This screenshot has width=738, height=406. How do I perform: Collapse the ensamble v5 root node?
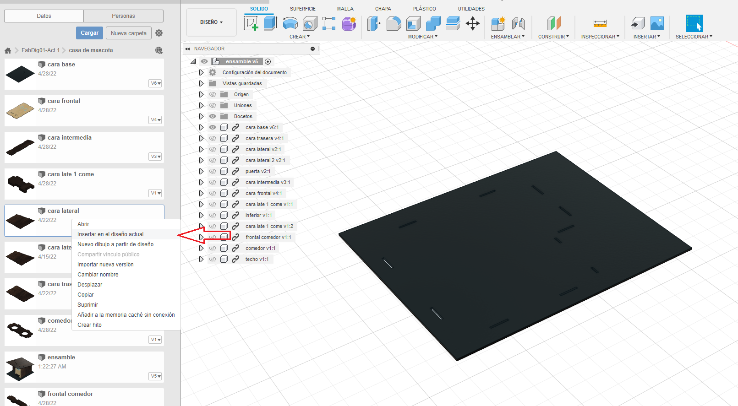point(193,61)
